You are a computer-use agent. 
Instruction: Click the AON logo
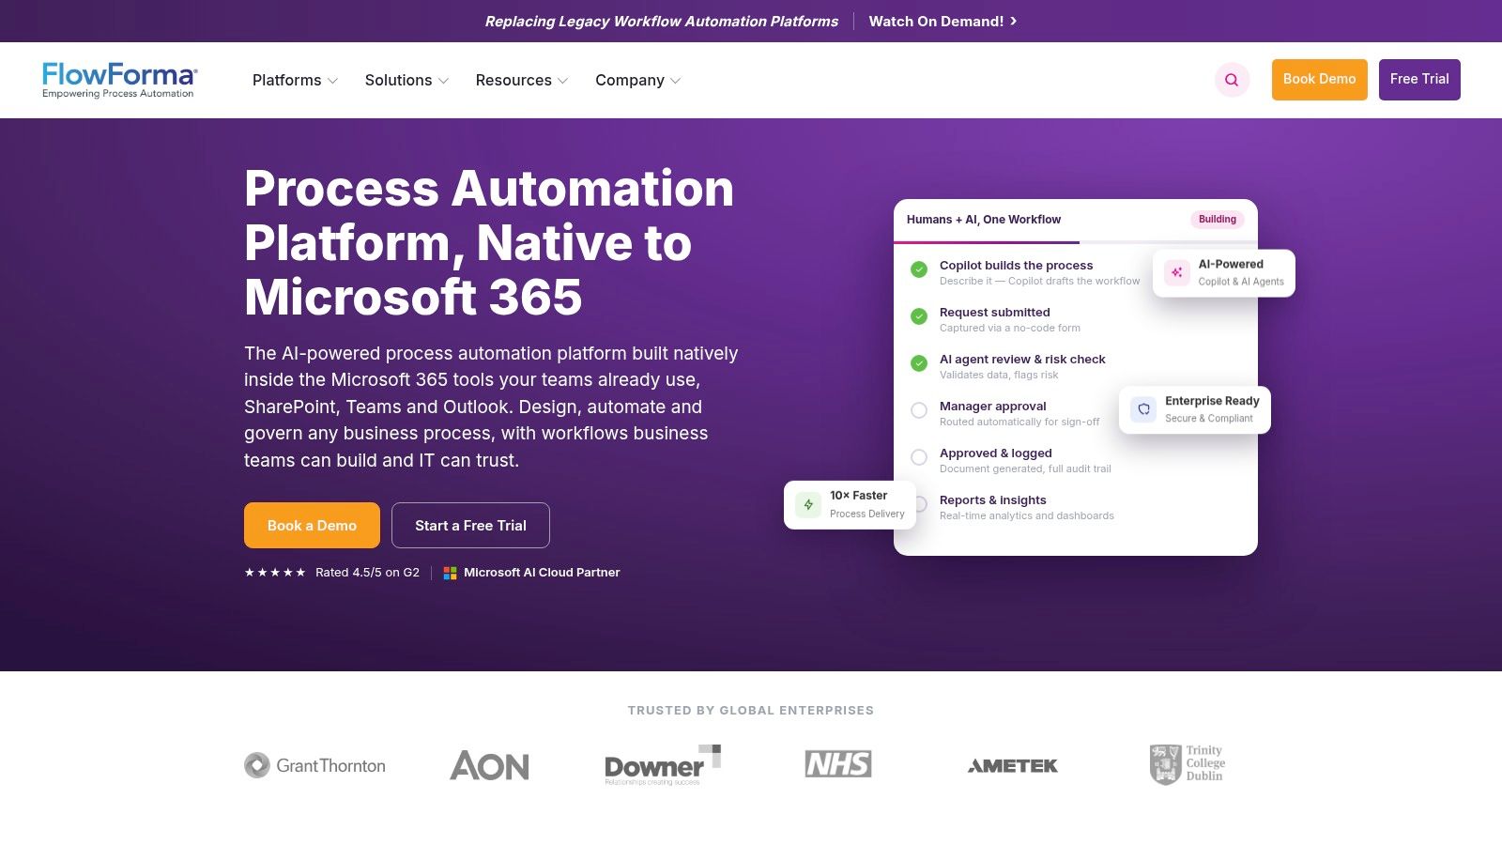point(489,766)
